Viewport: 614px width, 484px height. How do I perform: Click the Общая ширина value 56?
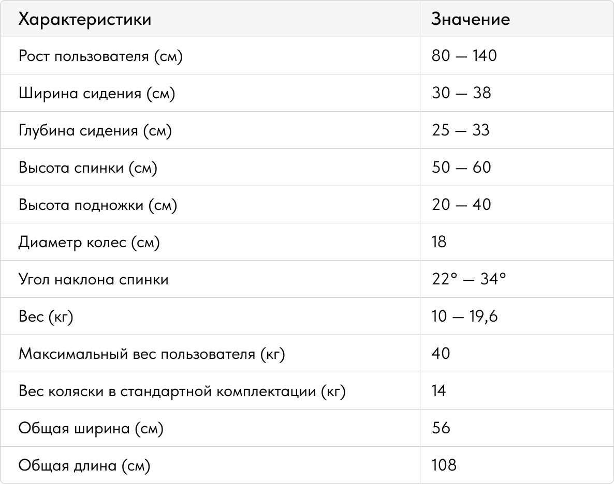pos(441,428)
